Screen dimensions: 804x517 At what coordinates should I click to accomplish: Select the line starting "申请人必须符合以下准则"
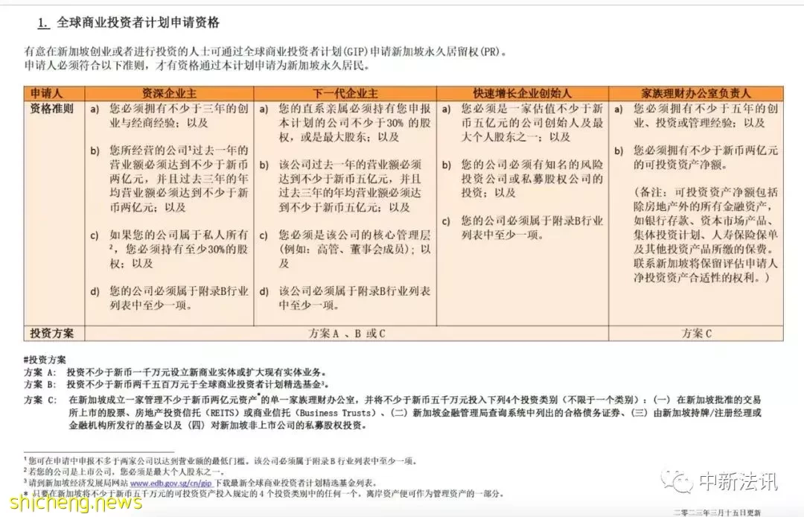pyautogui.click(x=197, y=66)
